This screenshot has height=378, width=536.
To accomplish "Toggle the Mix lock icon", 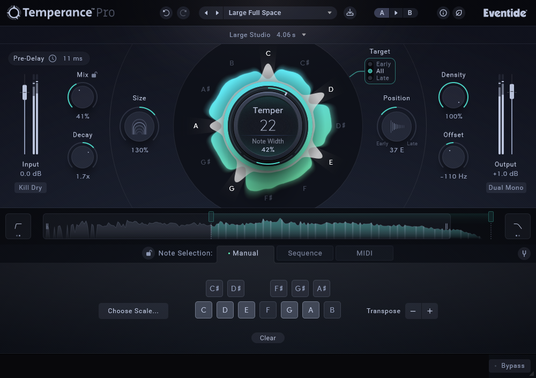I will click(x=94, y=75).
